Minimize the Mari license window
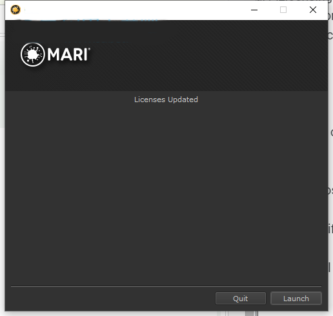The width and height of the screenshot is (333, 316). click(x=254, y=10)
